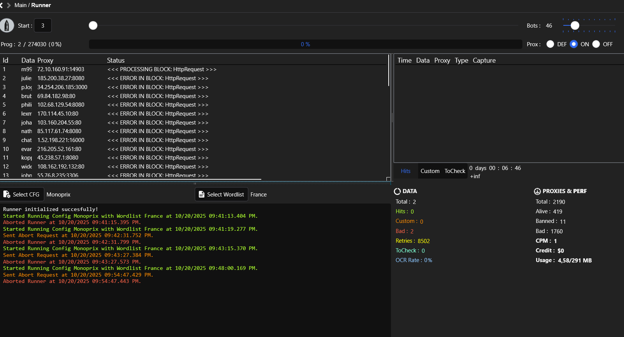Click the bullet start icon

(7, 26)
